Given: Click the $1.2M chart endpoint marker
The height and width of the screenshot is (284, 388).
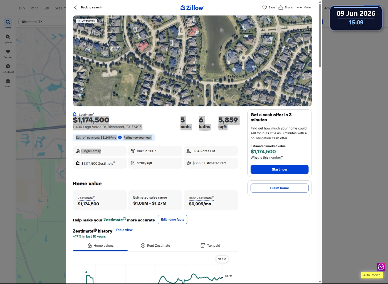Looking at the screenshot, I should point(222,277).
